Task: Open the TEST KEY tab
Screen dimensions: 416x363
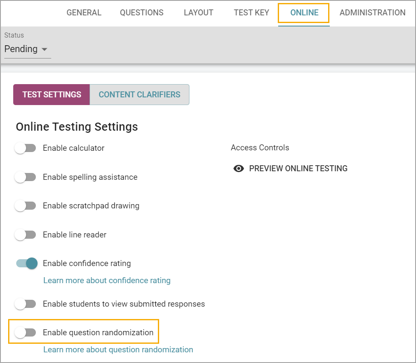Action: point(251,12)
